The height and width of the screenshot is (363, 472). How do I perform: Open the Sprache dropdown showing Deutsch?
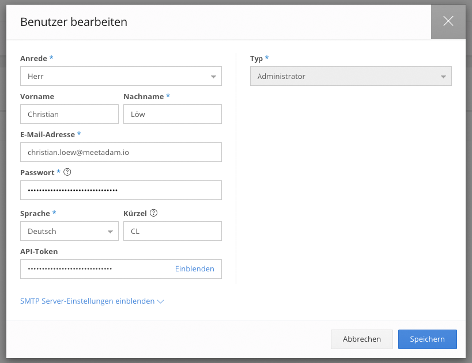(x=69, y=231)
